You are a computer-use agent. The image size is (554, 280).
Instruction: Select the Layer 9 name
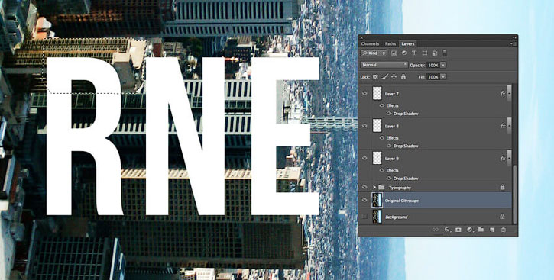[392, 159]
